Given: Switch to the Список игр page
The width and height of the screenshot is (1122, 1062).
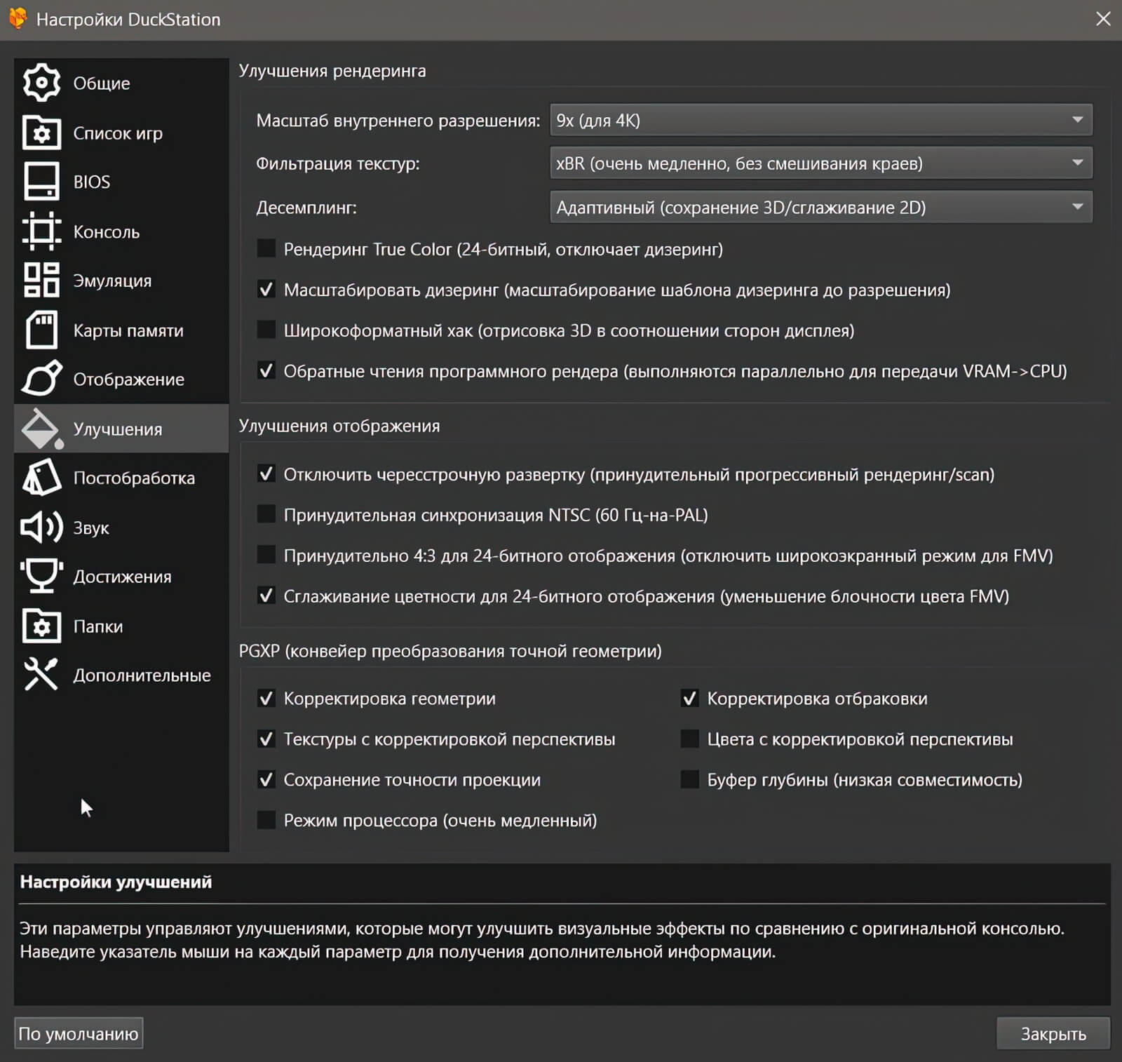Looking at the screenshot, I should click(121, 133).
